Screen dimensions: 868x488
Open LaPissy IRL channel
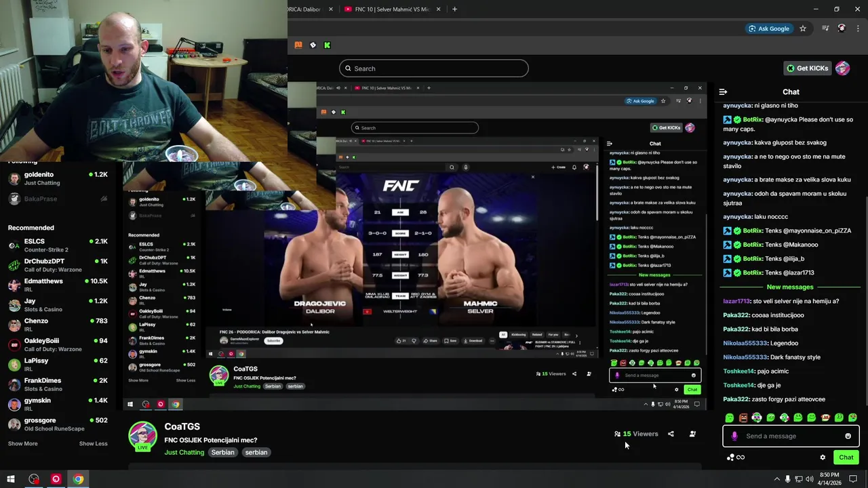(58, 365)
